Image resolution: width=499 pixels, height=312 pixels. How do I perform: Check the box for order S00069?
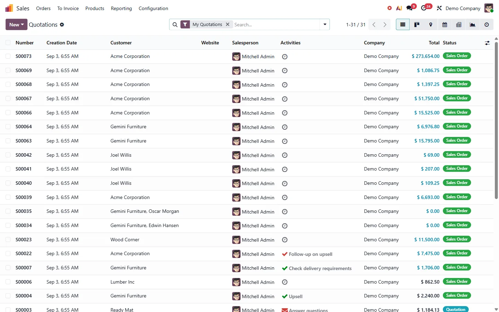coord(8,70)
